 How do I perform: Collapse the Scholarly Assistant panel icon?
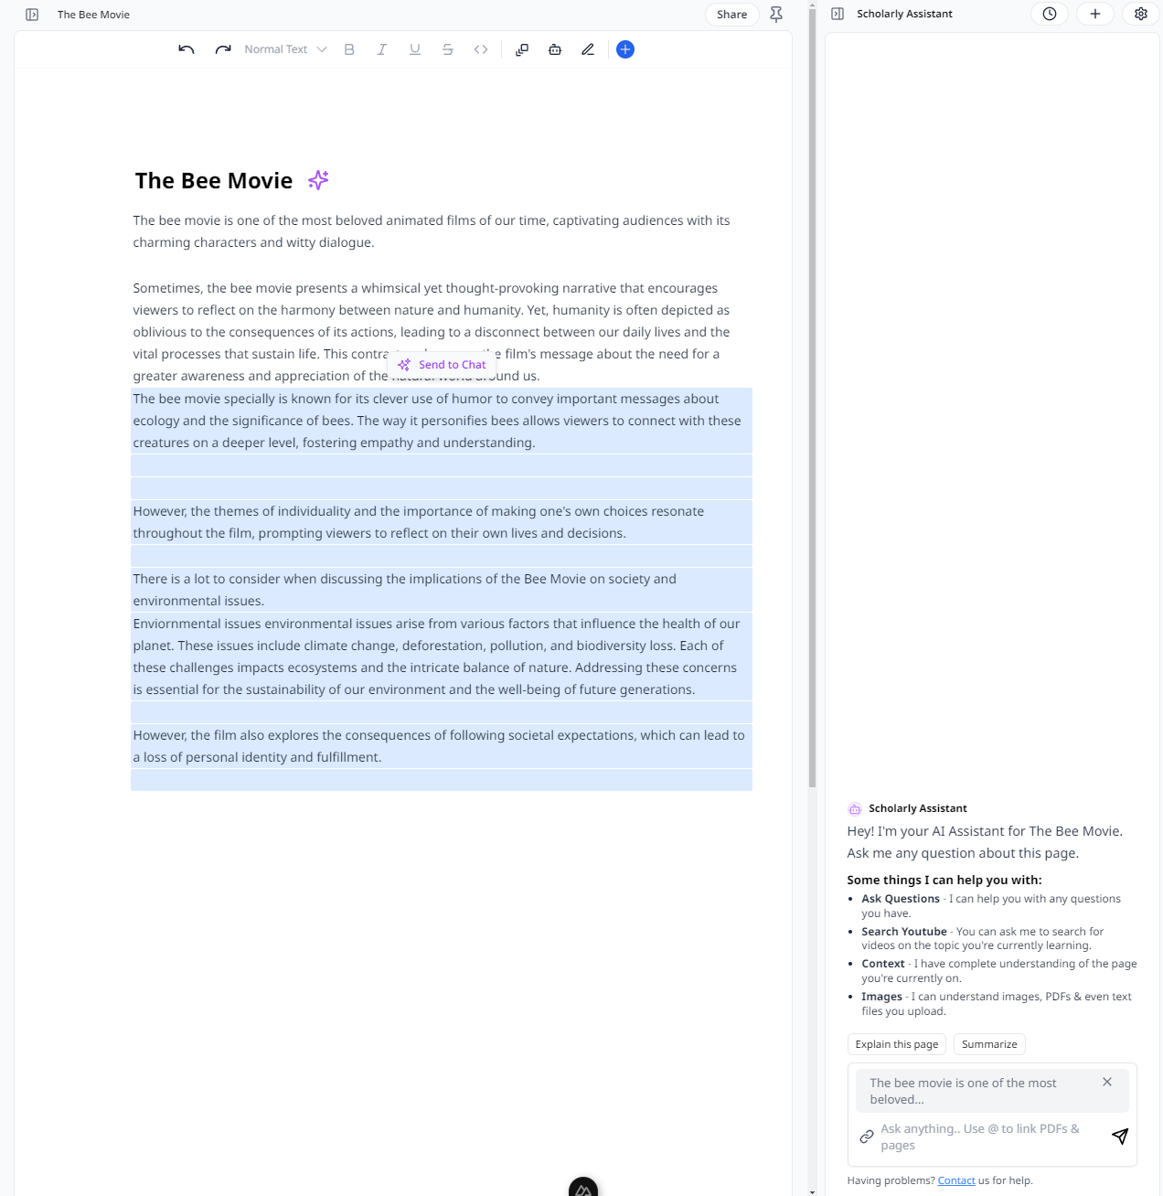838,14
